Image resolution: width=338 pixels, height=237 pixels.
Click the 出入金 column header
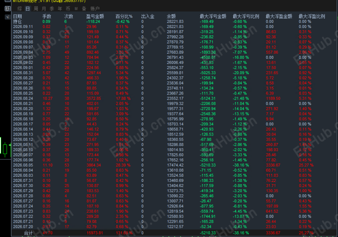tap(148, 17)
